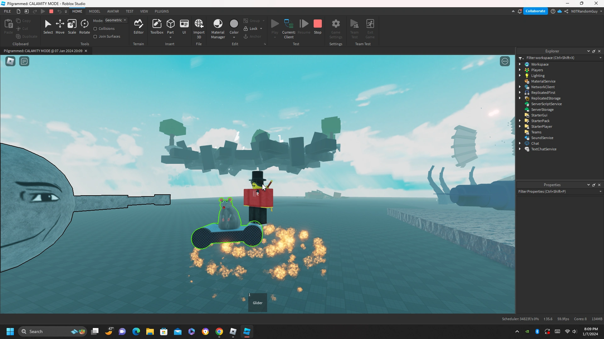604x339 pixels.
Task: Open the PLUGINS ribbon tab
Action: coord(162,11)
